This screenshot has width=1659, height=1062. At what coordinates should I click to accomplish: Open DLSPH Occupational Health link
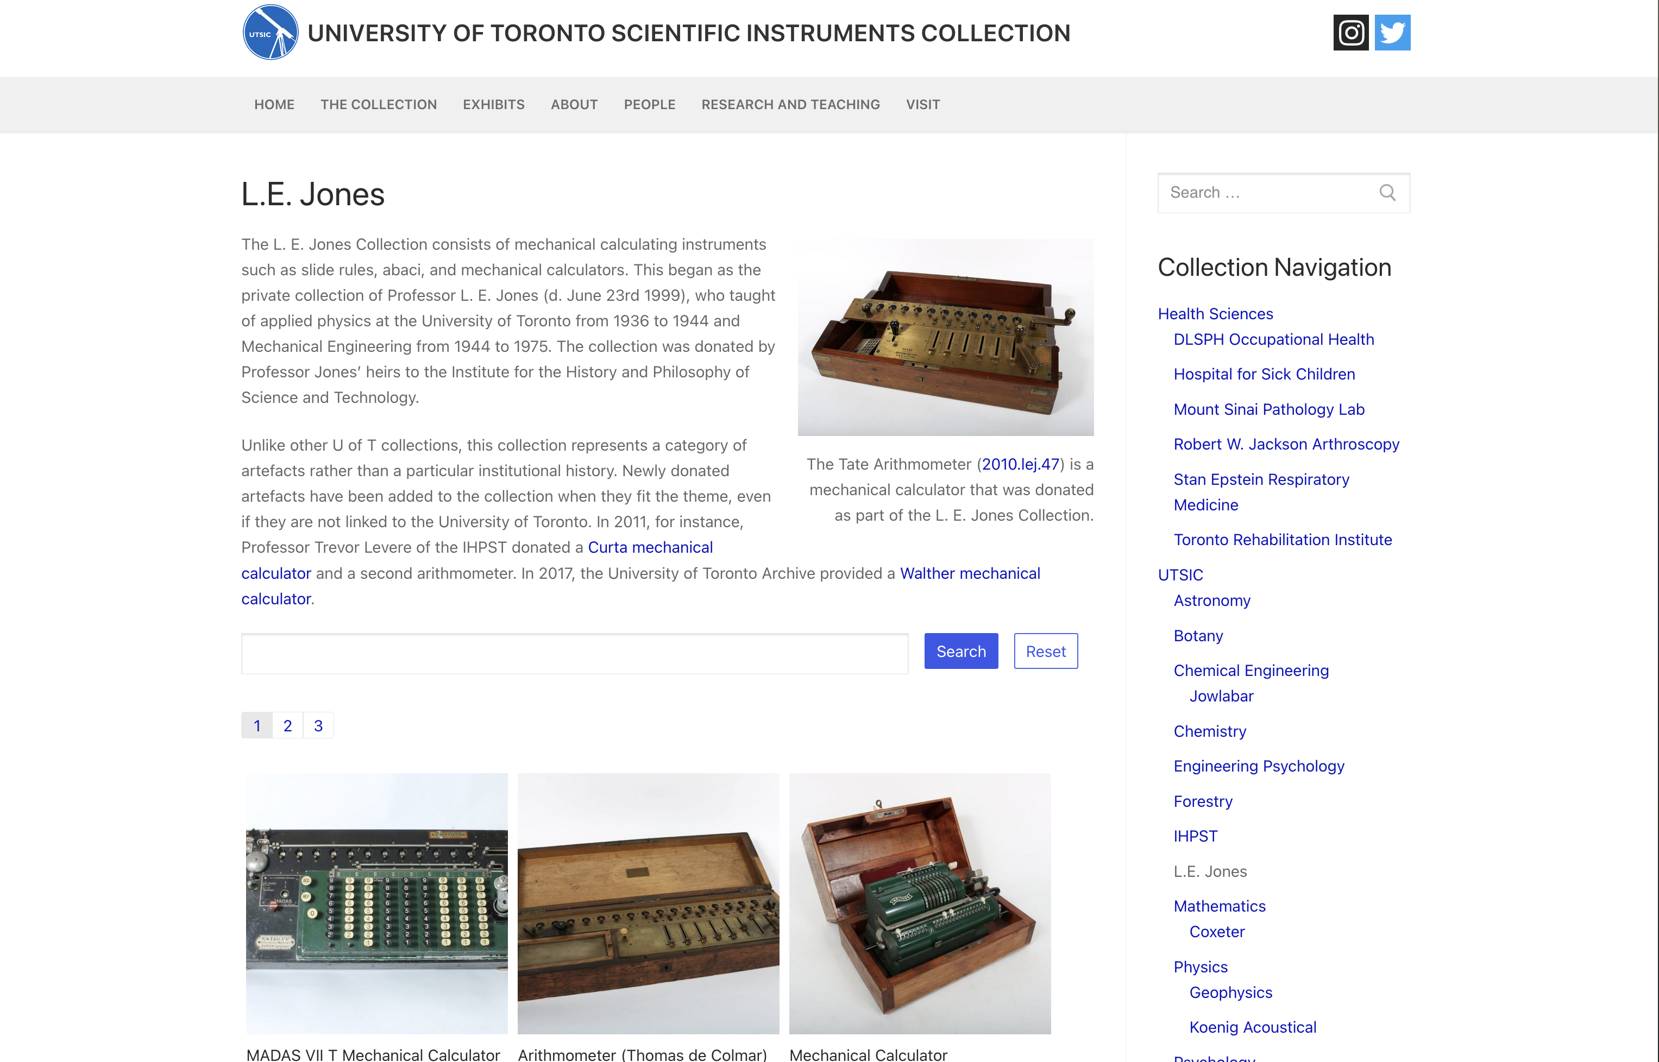(1273, 339)
